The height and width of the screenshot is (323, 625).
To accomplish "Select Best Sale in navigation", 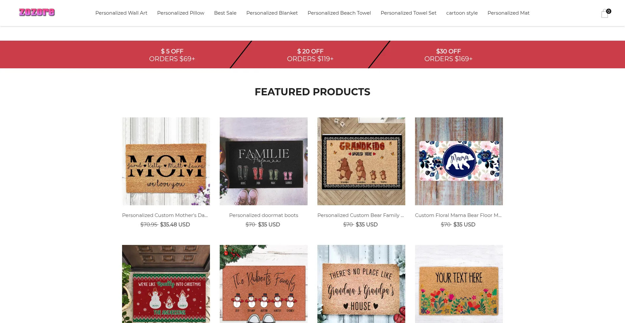I will [225, 13].
